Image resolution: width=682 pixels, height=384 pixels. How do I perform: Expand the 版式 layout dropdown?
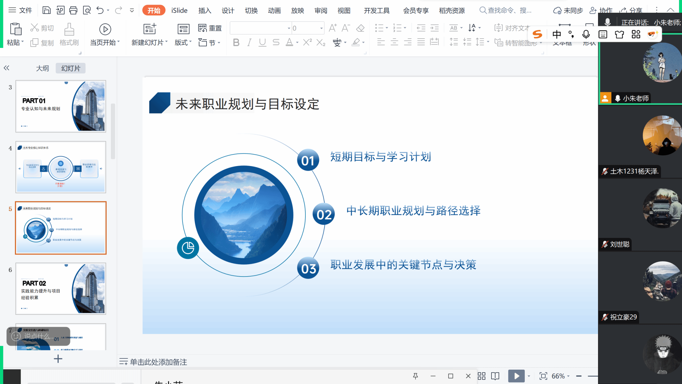tap(183, 43)
